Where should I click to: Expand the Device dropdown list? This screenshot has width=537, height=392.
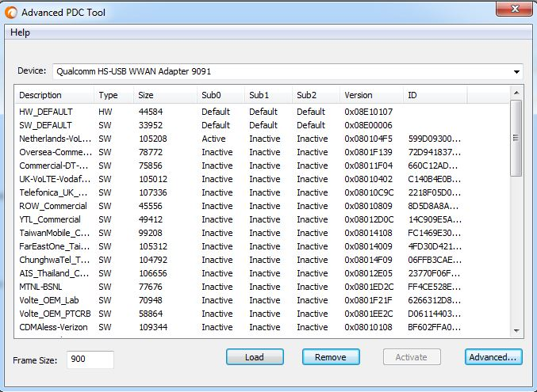tap(516, 71)
